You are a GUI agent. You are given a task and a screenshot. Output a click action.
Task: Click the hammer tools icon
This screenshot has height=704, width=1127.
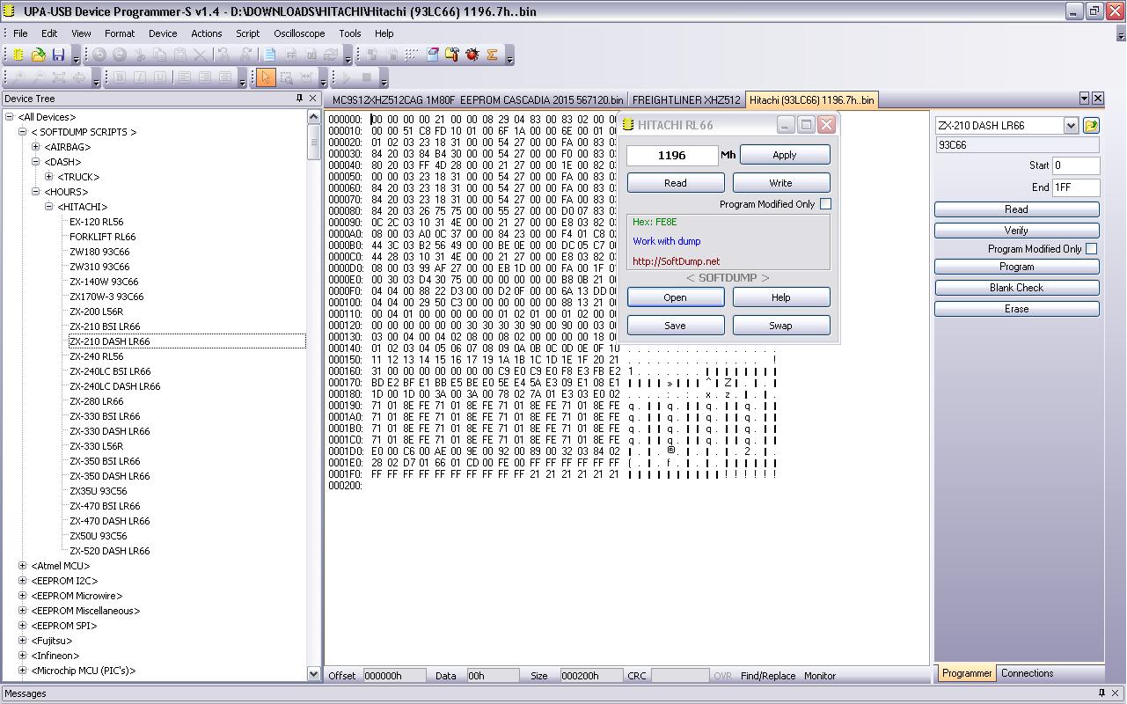coord(452,55)
